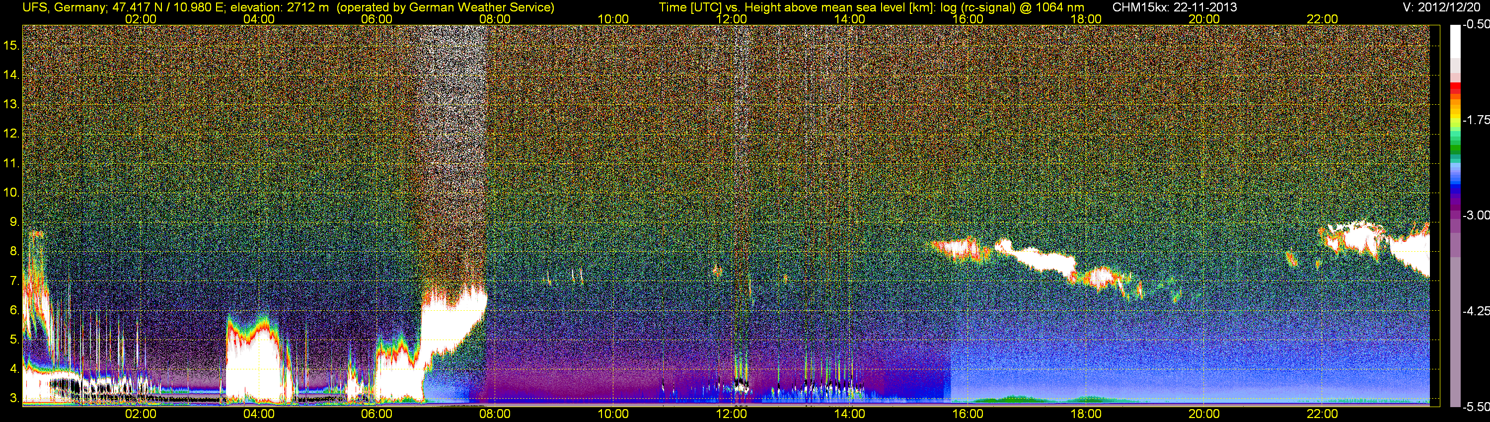Click the height axis label "10."
The image size is (1490, 422).
click(11, 193)
